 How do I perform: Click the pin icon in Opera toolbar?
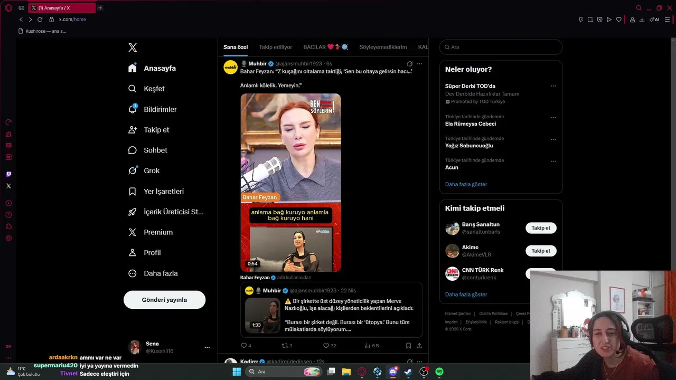(x=580, y=20)
